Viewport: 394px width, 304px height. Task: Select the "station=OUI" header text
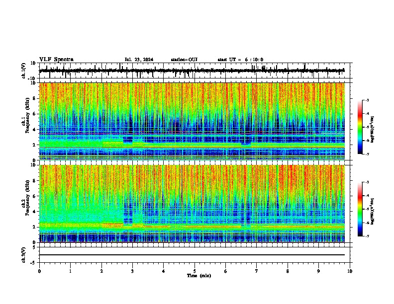[x=184, y=60]
